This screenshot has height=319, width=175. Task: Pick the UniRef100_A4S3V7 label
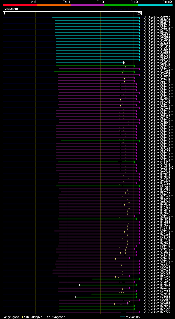[x=157, y=162]
